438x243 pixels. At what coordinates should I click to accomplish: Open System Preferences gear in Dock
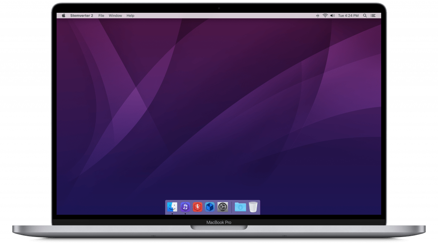coord(222,207)
